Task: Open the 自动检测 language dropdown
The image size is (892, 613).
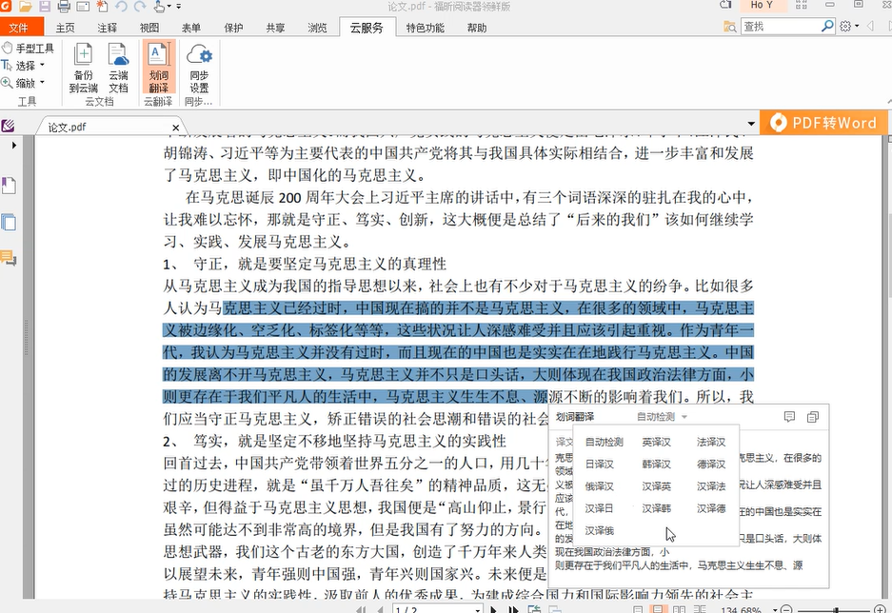Action: (x=662, y=417)
